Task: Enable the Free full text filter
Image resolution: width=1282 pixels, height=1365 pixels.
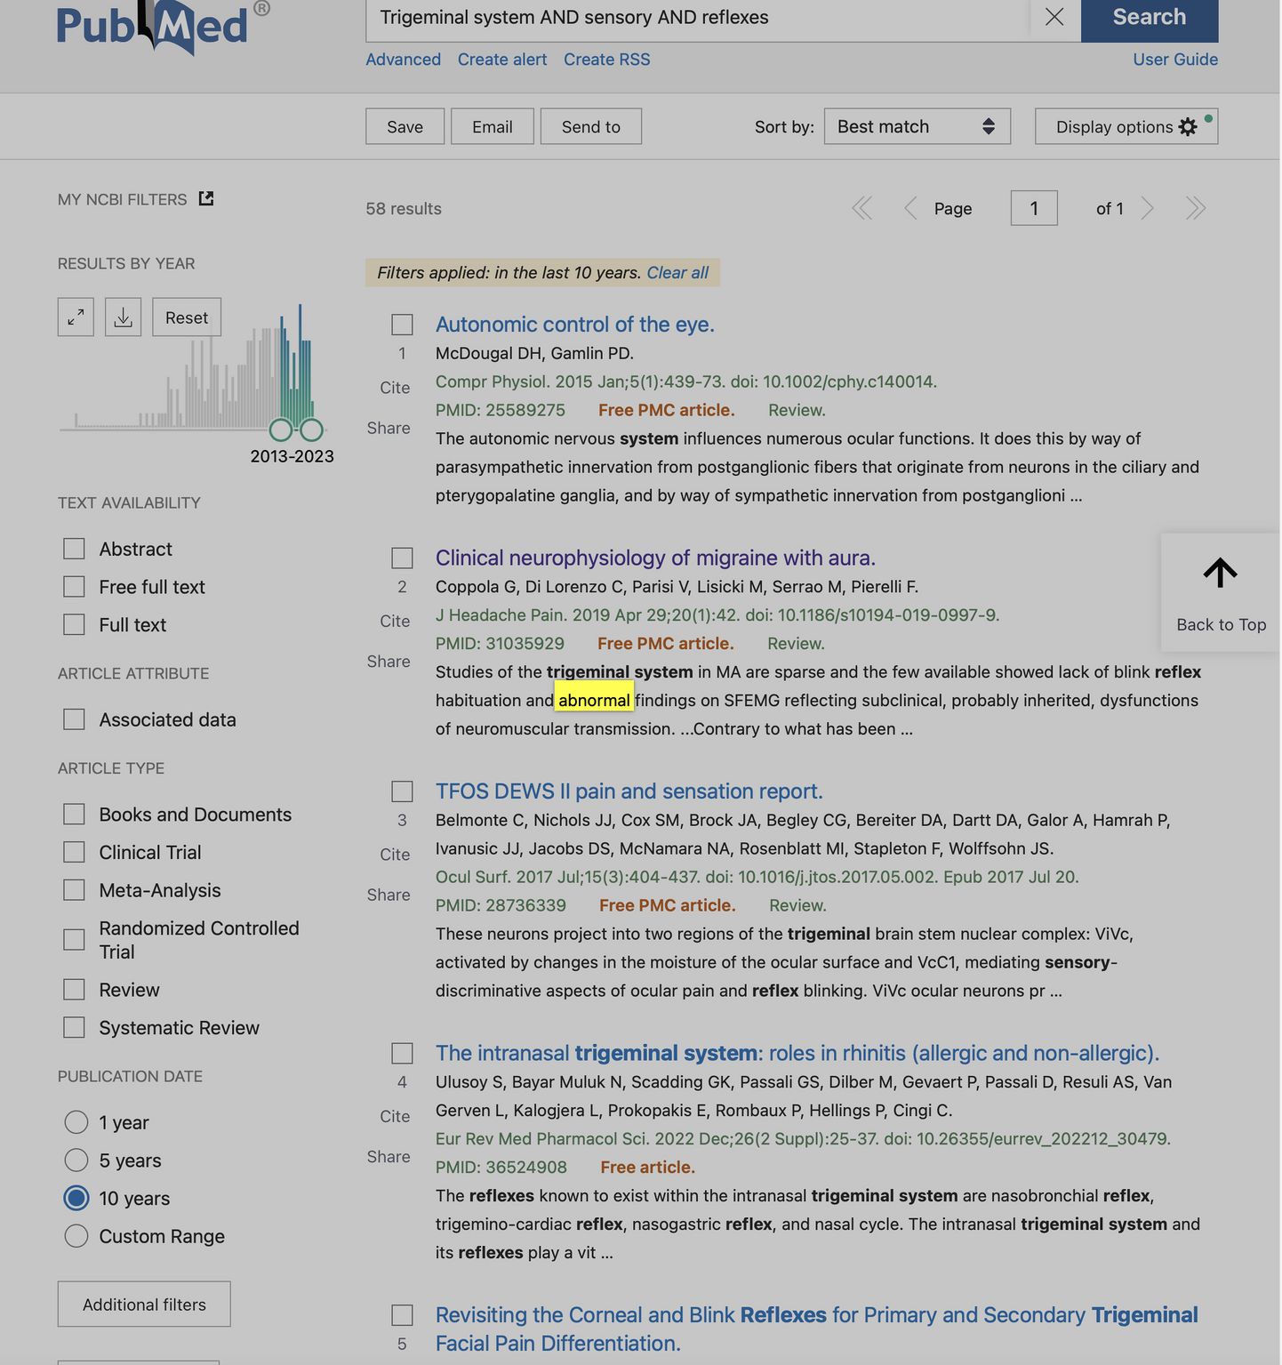Action: pyautogui.click(x=75, y=587)
